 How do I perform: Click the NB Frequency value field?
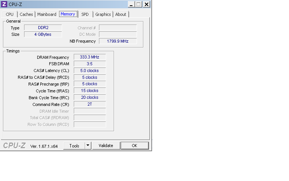[x=117, y=41]
